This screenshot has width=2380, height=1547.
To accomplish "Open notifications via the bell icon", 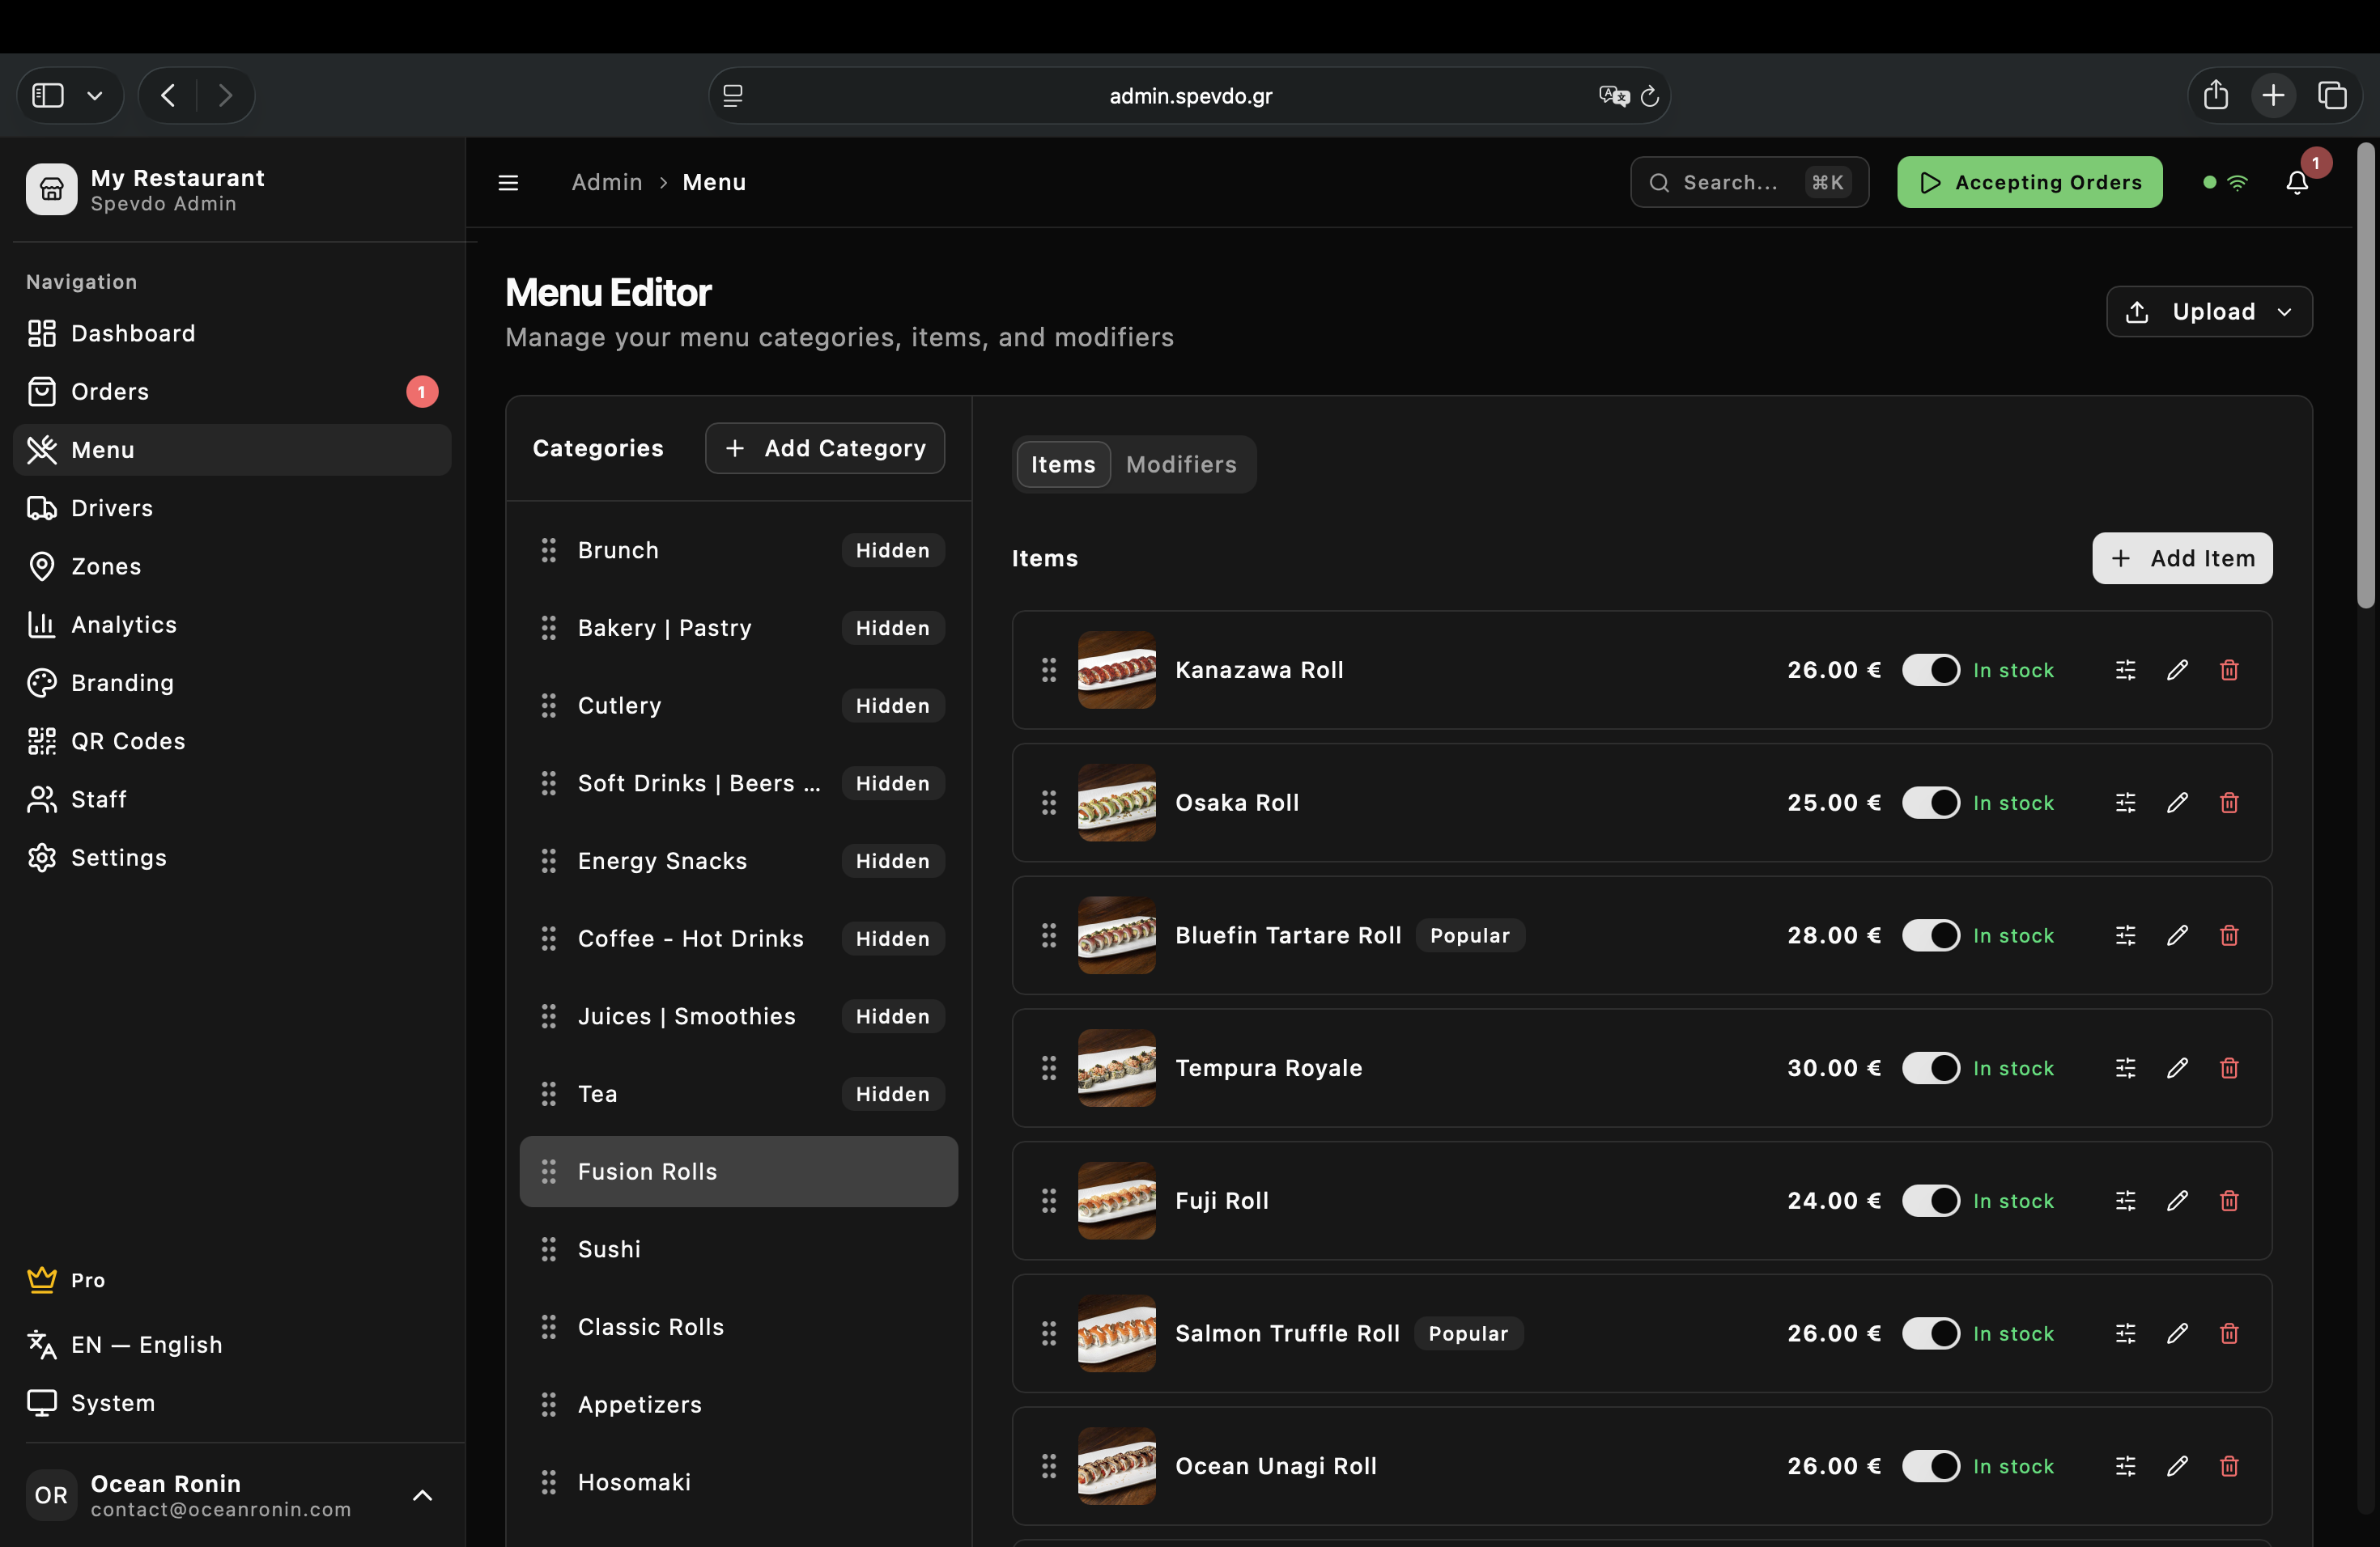I will [2295, 183].
